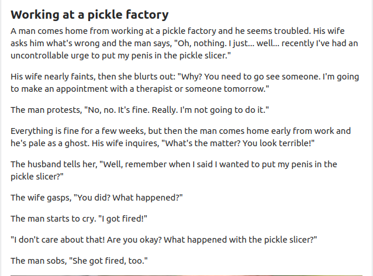
Task: Click the line starting "The man starts to cry"
Action: click(79, 219)
